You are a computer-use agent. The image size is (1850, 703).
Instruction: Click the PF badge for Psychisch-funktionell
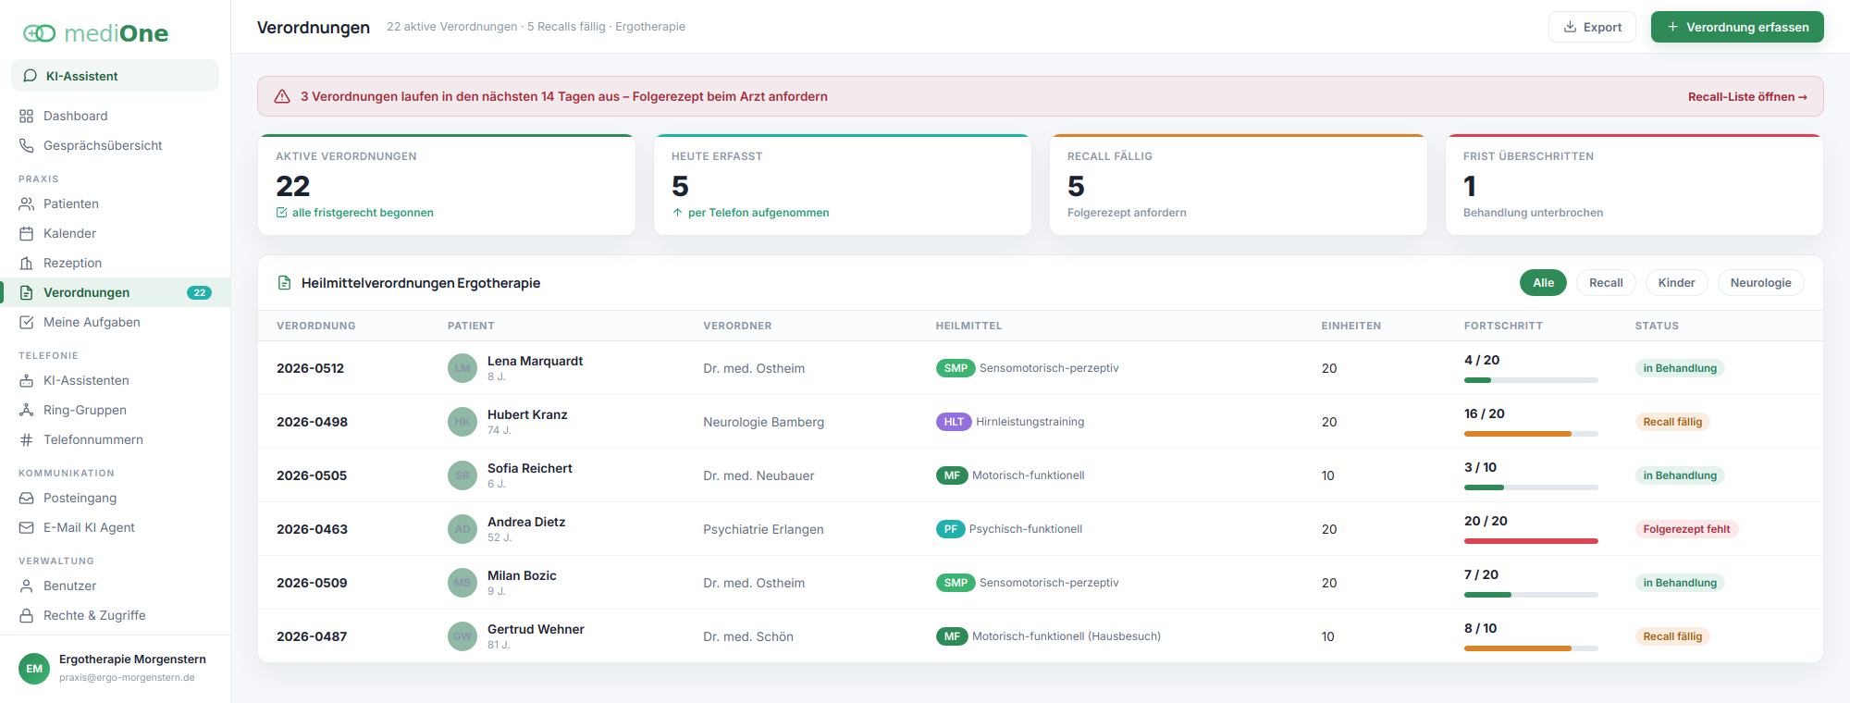click(951, 529)
